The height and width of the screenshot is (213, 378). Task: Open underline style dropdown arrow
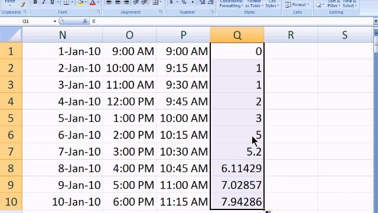[58, 2]
